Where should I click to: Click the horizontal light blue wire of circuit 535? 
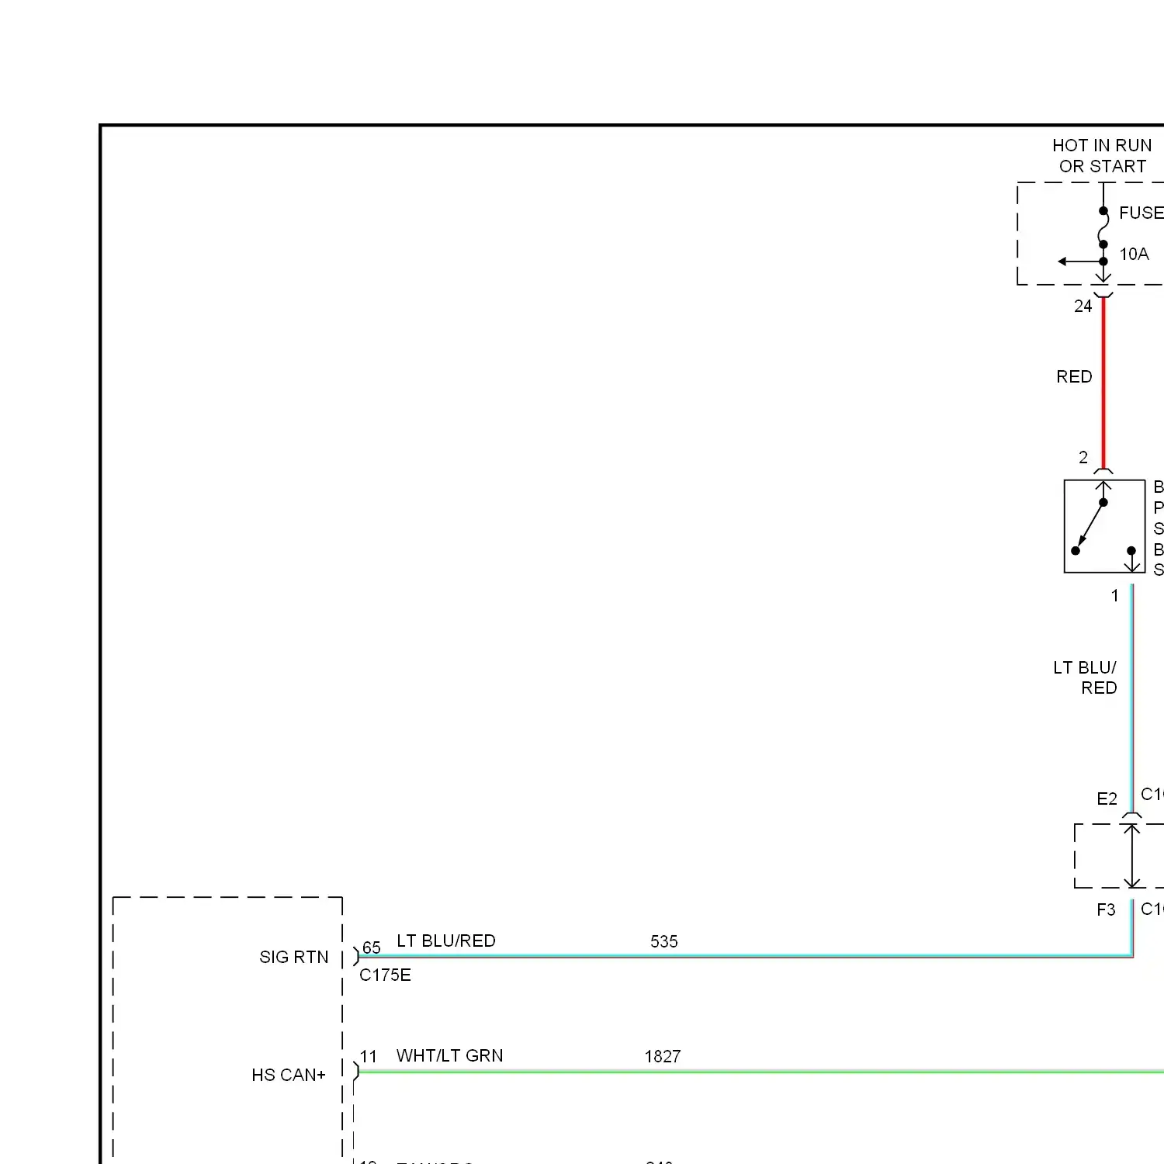745,957
